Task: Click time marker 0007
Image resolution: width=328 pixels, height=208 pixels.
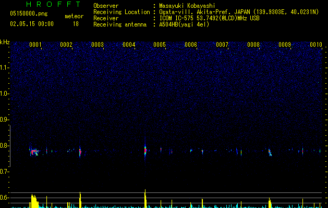Action: (x=222, y=45)
